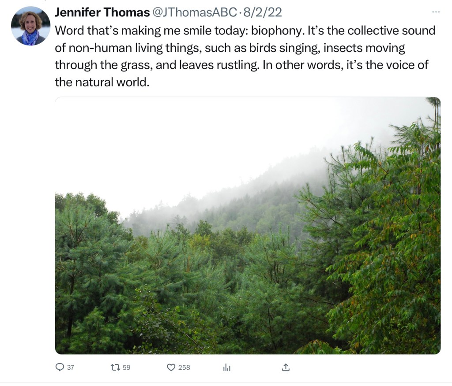Open Jennifer Thomas's profile avatar
Screen dimensions: 452x386
coord(30,26)
